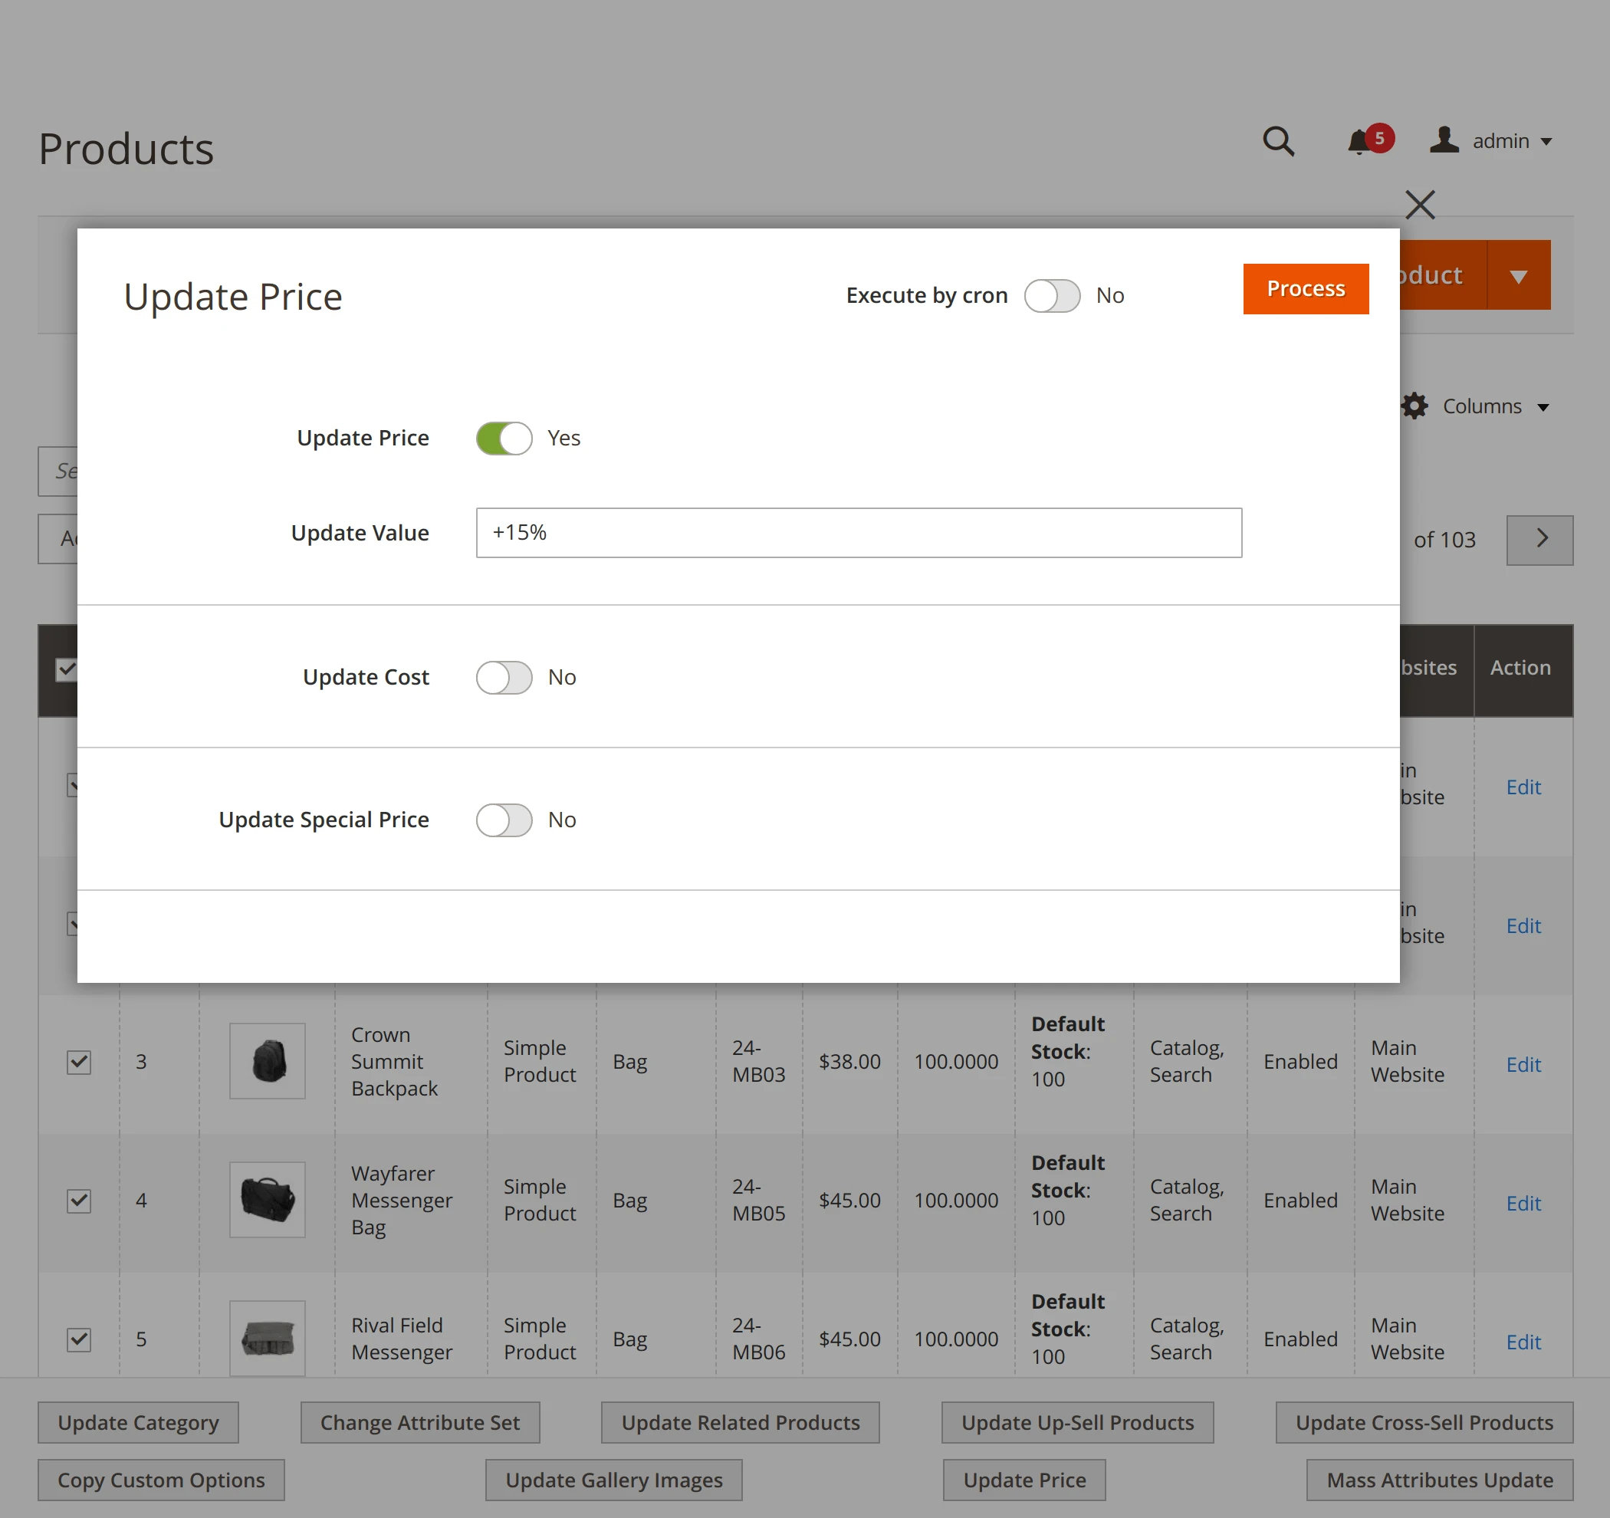1610x1518 pixels.
Task: Enable Execute by cron toggle
Action: [1052, 296]
